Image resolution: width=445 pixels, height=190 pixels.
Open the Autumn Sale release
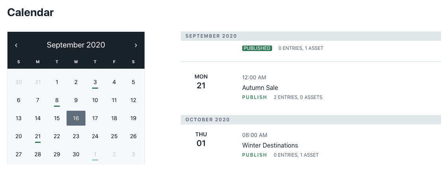tap(260, 88)
